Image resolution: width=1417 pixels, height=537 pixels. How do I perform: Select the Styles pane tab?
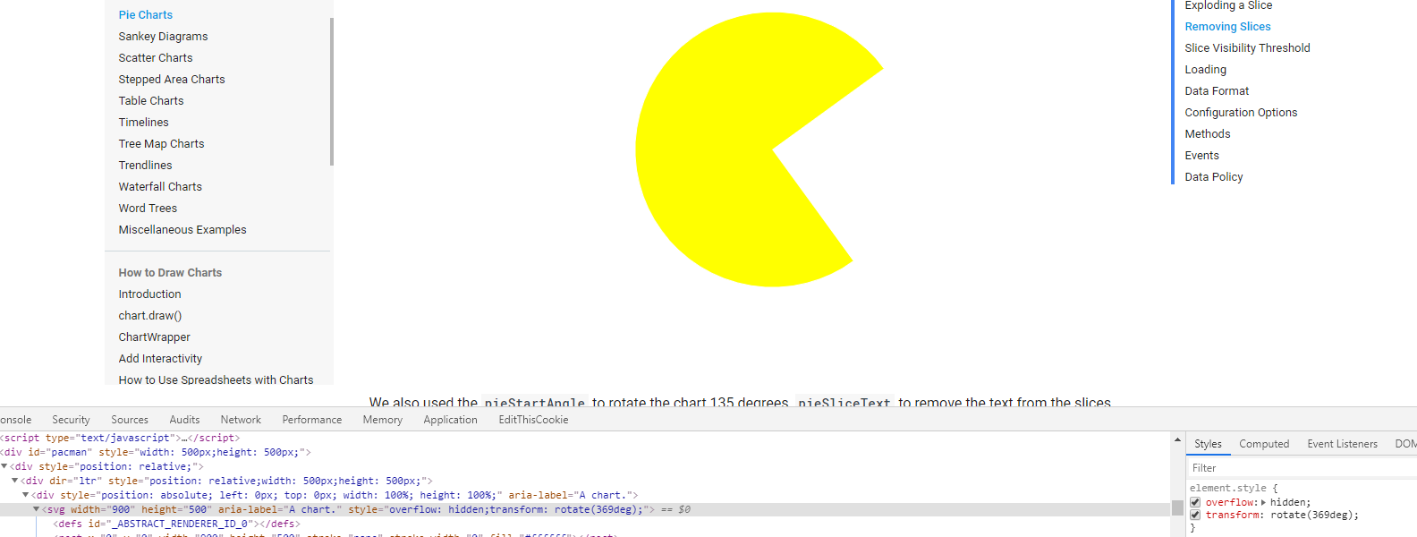pos(1208,444)
